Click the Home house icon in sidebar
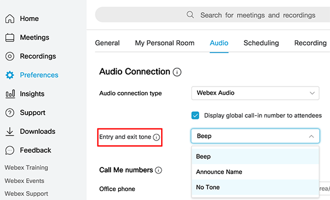Screen dimensions: 330x200 (10, 19)
